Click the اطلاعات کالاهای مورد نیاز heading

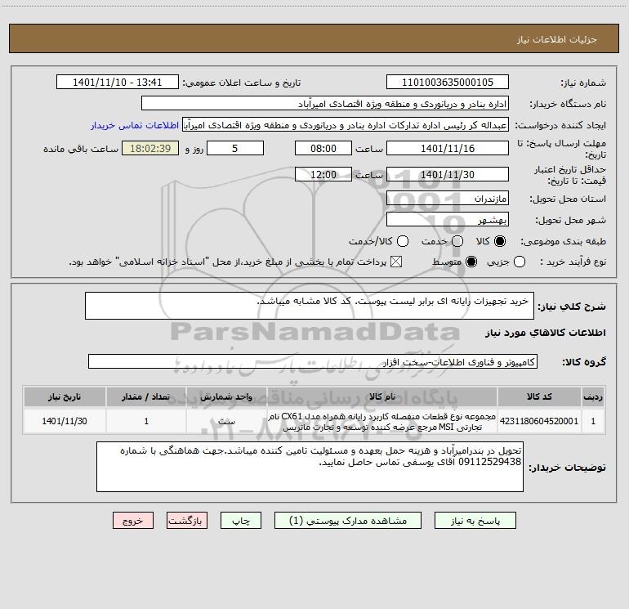click(x=546, y=333)
